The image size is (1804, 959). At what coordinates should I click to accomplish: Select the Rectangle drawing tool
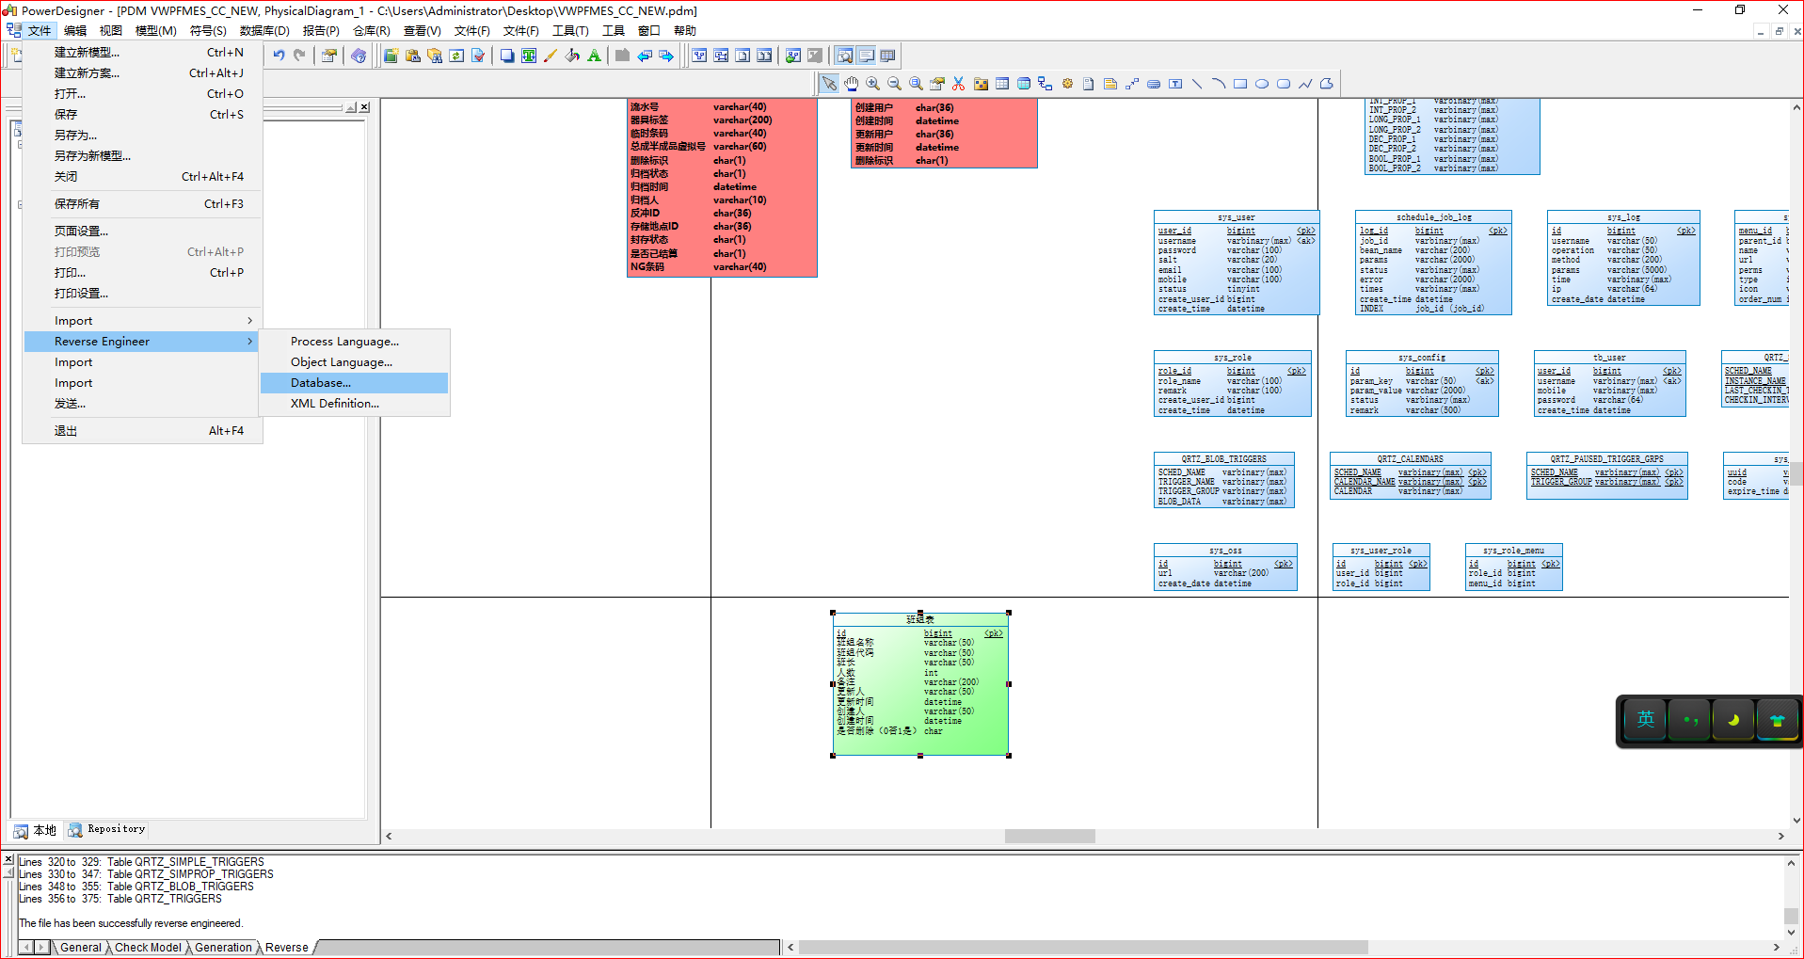point(1240,83)
